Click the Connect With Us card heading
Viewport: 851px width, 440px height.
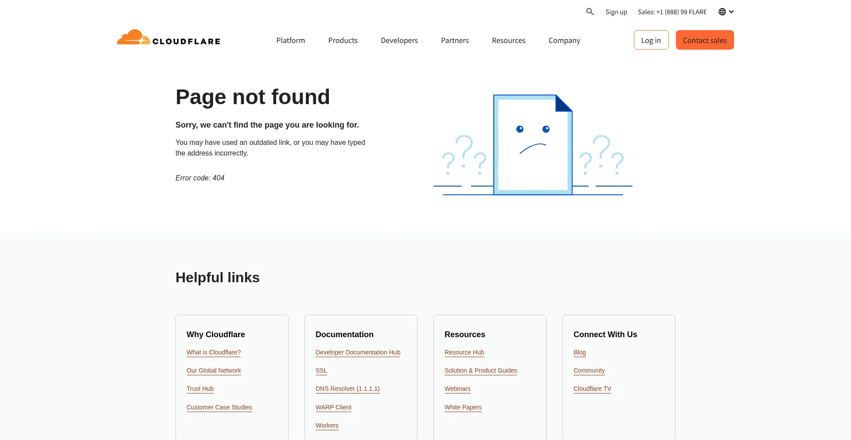(x=605, y=335)
